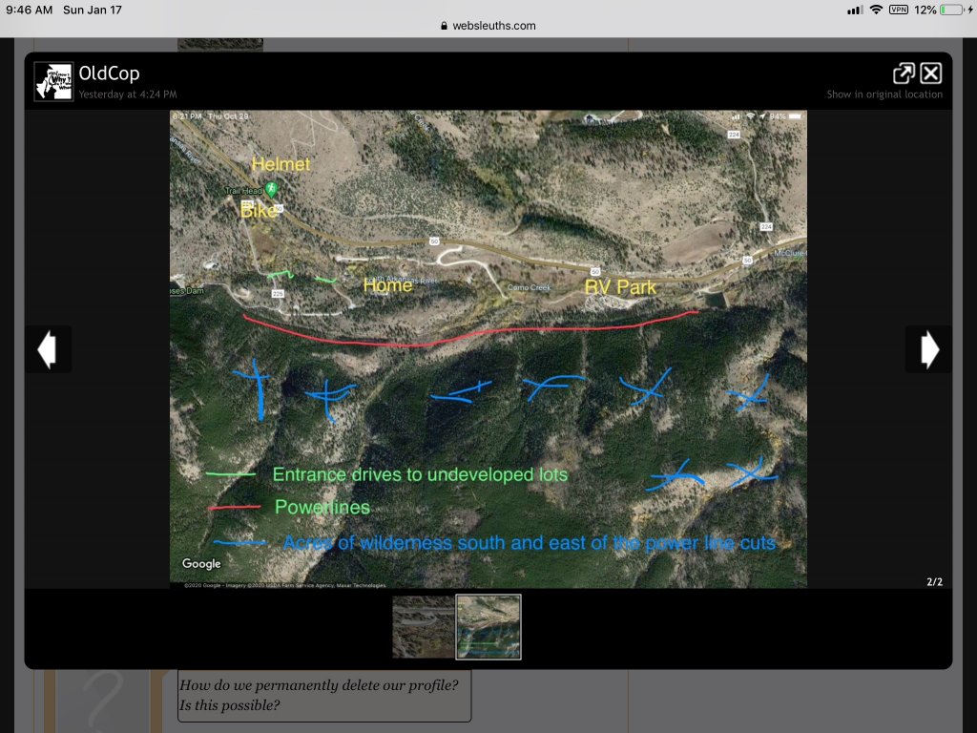Click the "Yesterday at 4:24 PM" timestamp
Screen dimensions: 977x733
point(128,94)
